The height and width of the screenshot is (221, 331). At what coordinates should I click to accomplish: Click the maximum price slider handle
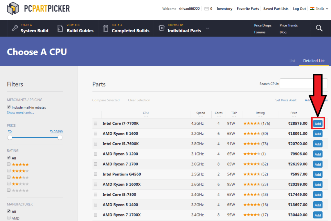point(60,137)
